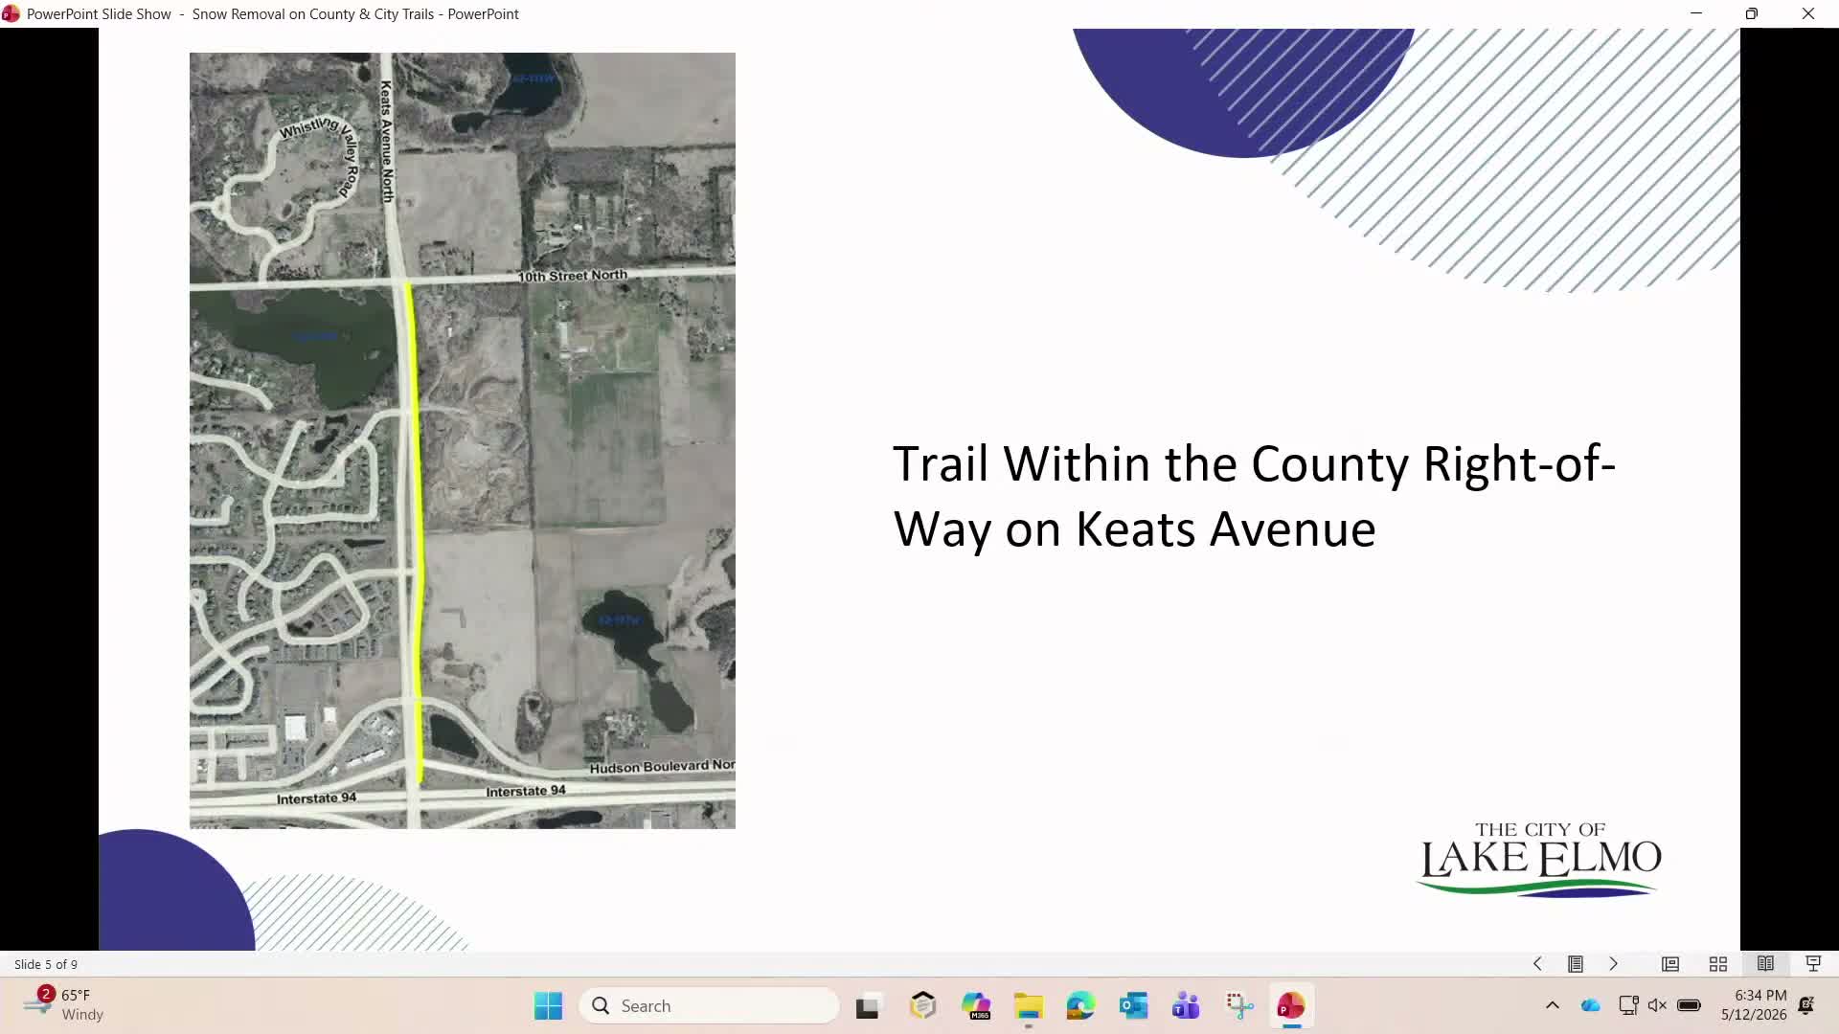The image size is (1839, 1034).
Task: Click the Keats Avenue aerial map image
Action: pos(463,440)
